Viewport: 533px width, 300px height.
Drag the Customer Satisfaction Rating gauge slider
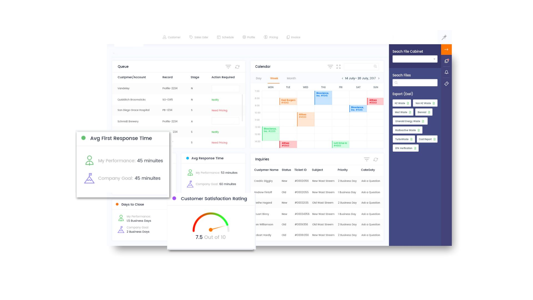click(210, 230)
